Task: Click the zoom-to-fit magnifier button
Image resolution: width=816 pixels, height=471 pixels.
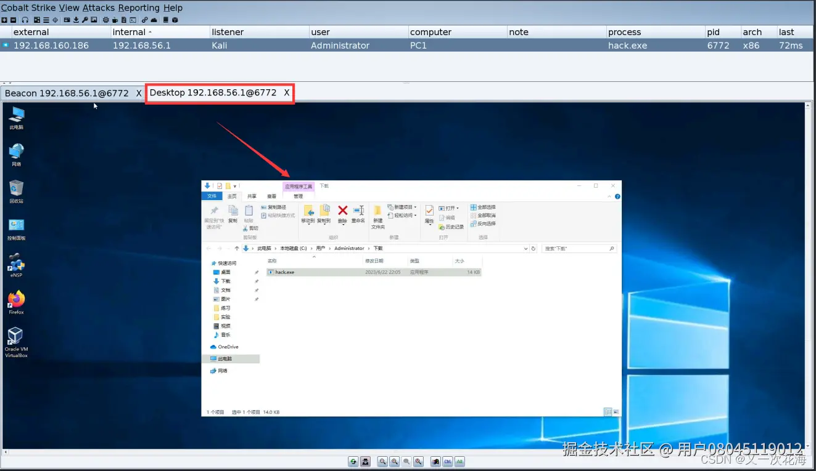Action: click(418, 461)
